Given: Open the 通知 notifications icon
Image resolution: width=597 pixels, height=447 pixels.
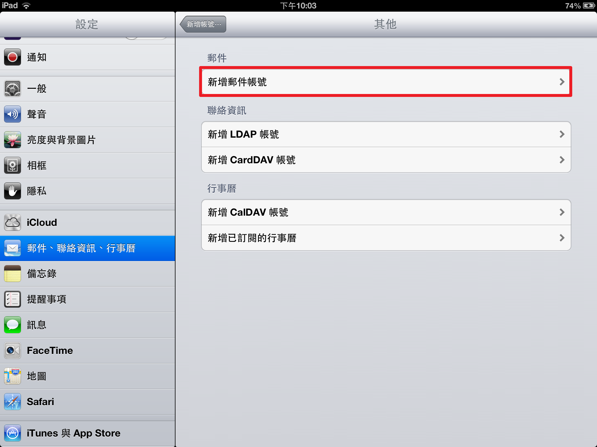Looking at the screenshot, I should click(13, 57).
